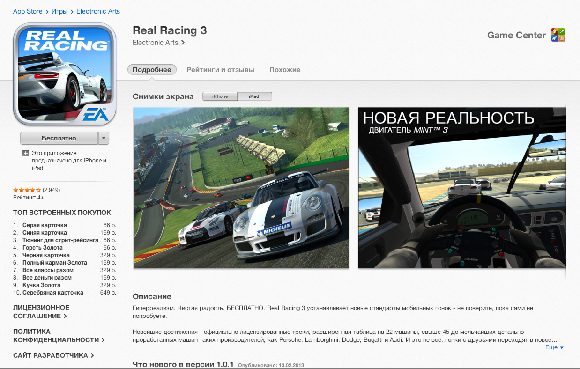Click the plus icon near device compatibility text

(25, 153)
